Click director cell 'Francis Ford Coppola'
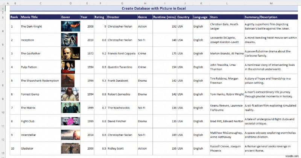Image resolution: width=301 pixels, height=158 pixels. coord(122,54)
